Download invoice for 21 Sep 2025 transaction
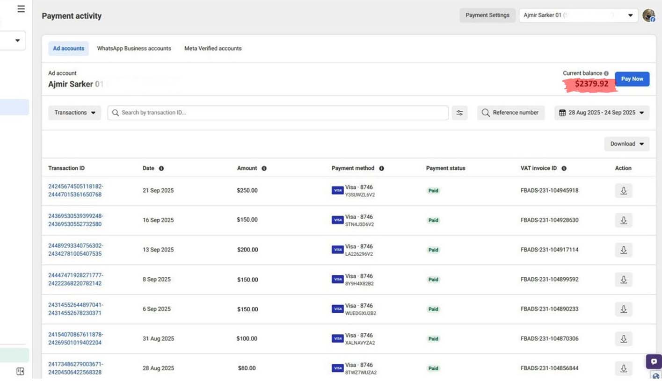Viewport: 662px width, 381px height. pos(623,191)
